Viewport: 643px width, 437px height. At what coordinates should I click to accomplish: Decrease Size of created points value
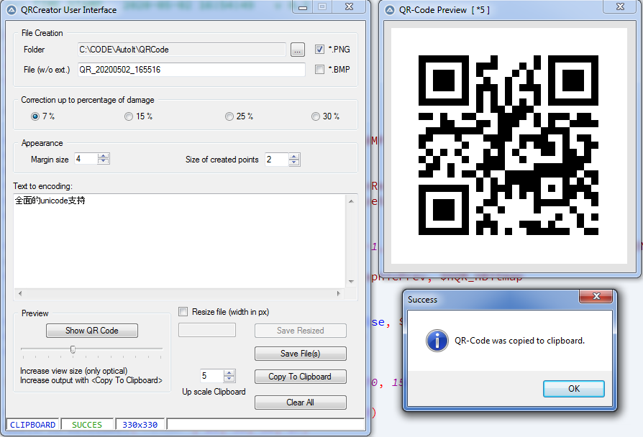(x=293, y=163)
